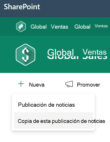Viewport: 110px width, 142px height.
Task: Open the Nueva dropdown menu
Action: (x=37, y=85)
